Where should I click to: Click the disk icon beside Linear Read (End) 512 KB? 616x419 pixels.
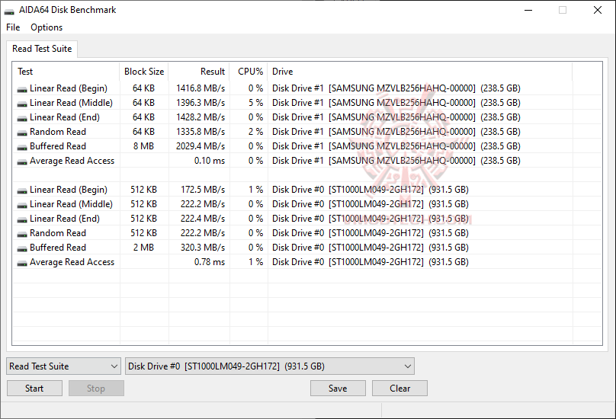(22, 220)
